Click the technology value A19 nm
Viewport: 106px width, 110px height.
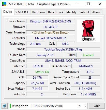click(x=36, y=44)
